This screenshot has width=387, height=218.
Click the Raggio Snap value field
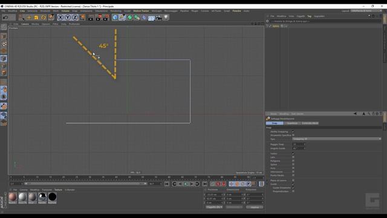[x=299, y=144]
